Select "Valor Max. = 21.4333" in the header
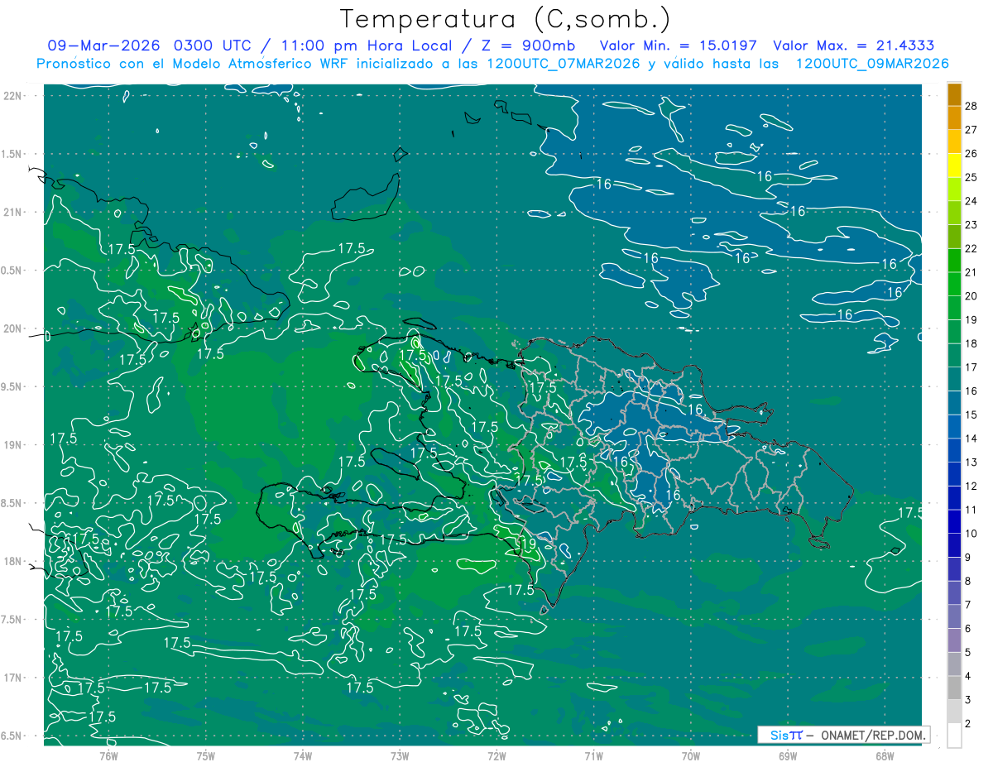This screenshot has width=993, height=767. [x=854, y=46]
